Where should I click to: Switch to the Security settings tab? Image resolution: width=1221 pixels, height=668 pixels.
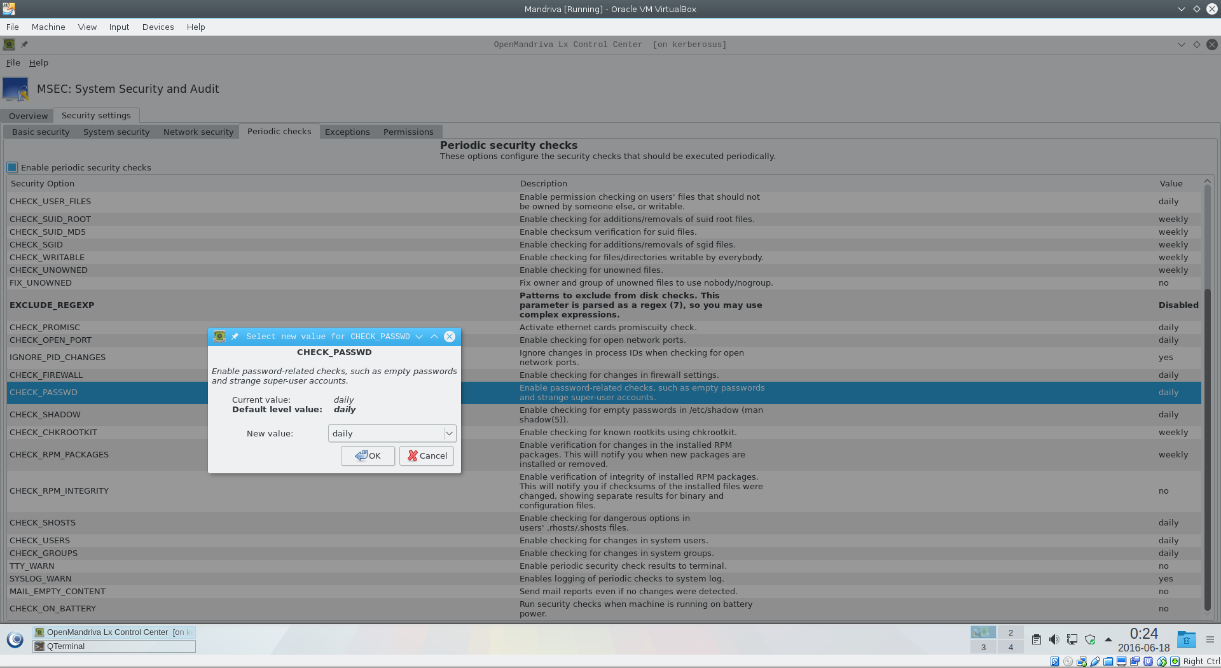(96, 115)
